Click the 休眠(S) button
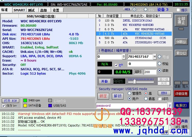192x137 pixels. pyautogui.click(x=181, y=42)
